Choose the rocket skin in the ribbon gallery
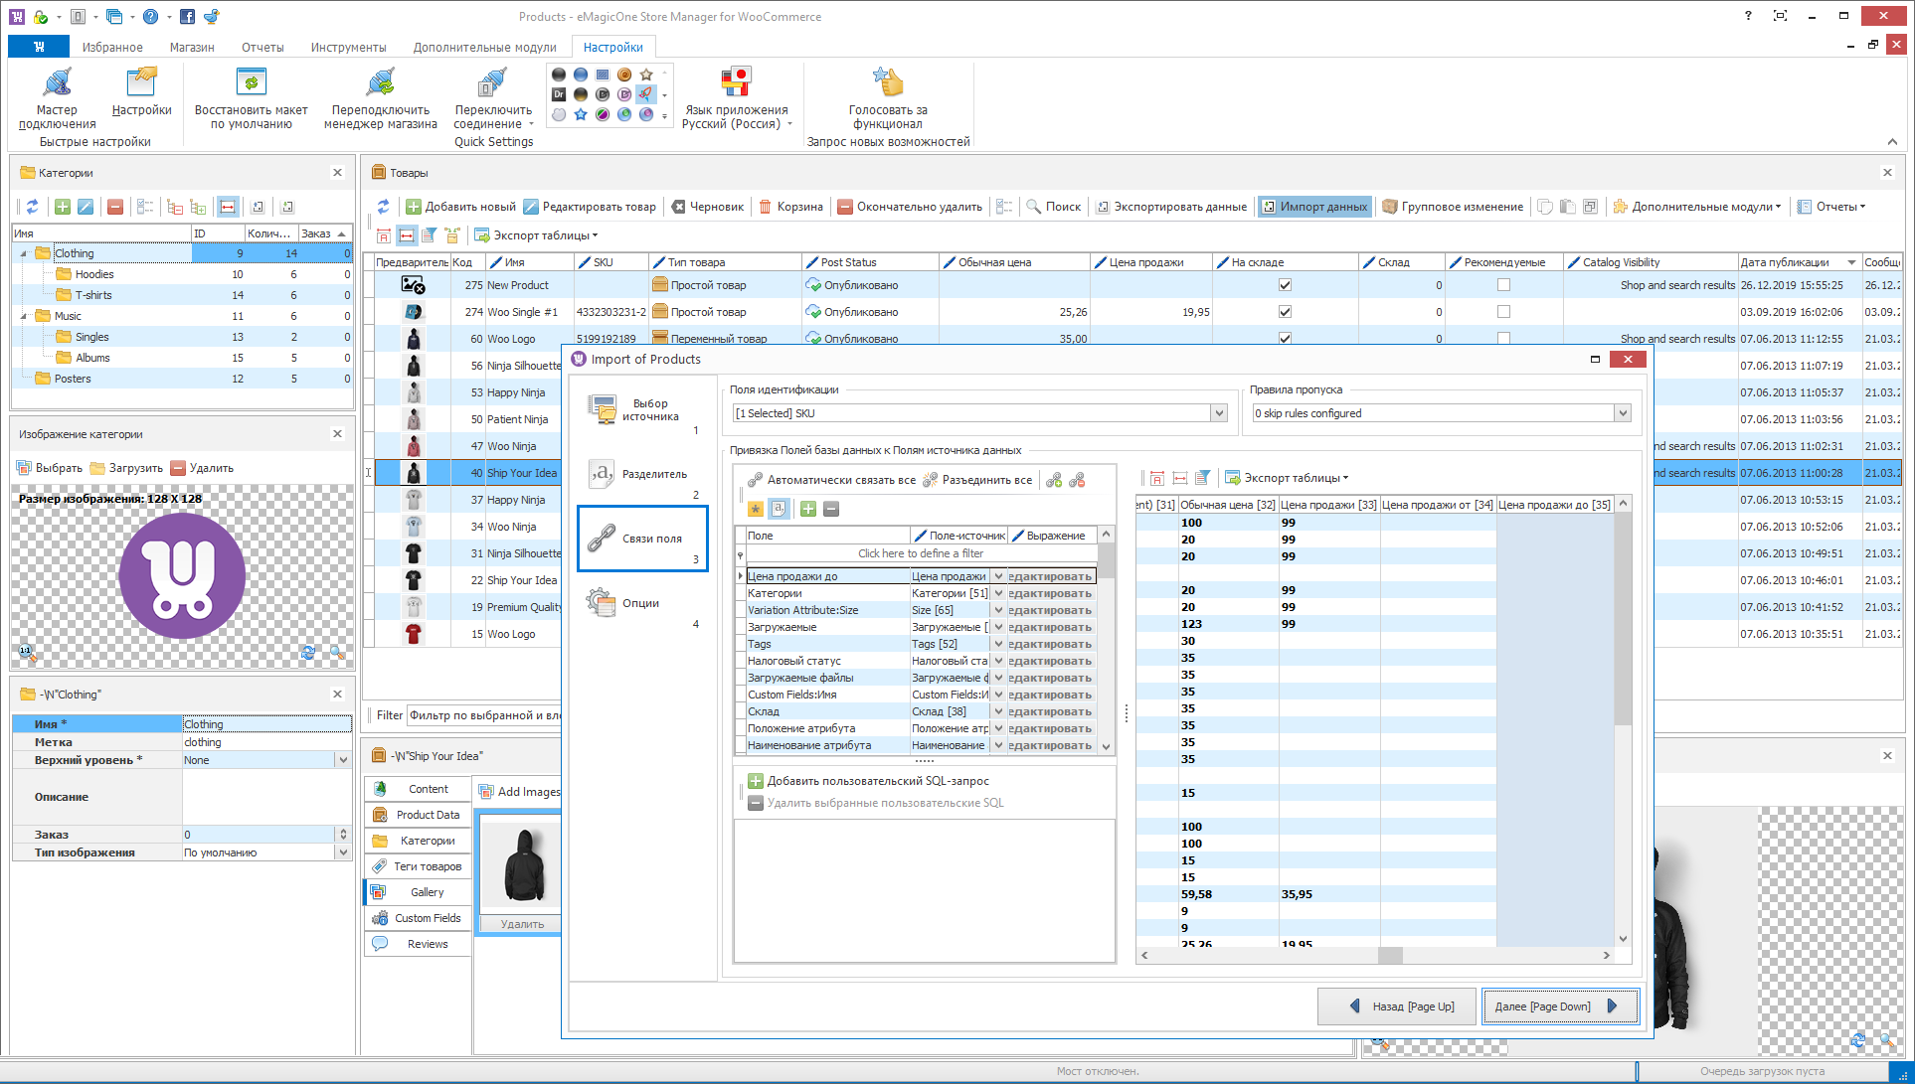The height and width of the screenshot is (1084, 1915). [x=646, y=94]
